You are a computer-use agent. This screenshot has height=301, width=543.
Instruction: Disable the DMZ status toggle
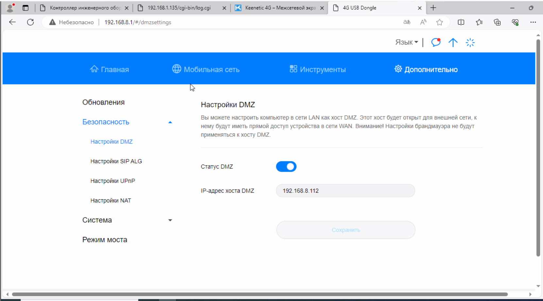286,167
